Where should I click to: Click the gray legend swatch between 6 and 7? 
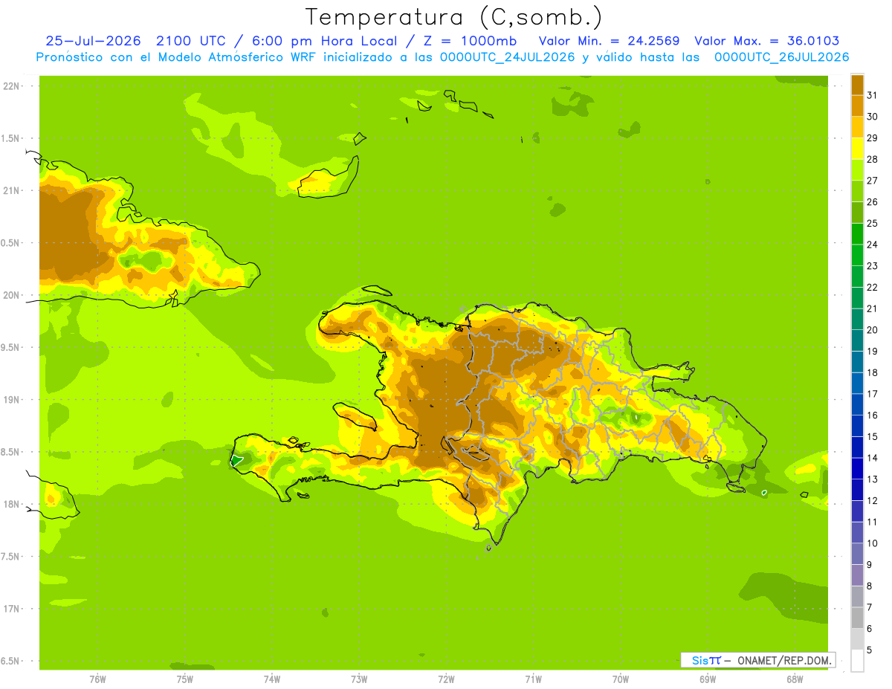click(857, 618)
